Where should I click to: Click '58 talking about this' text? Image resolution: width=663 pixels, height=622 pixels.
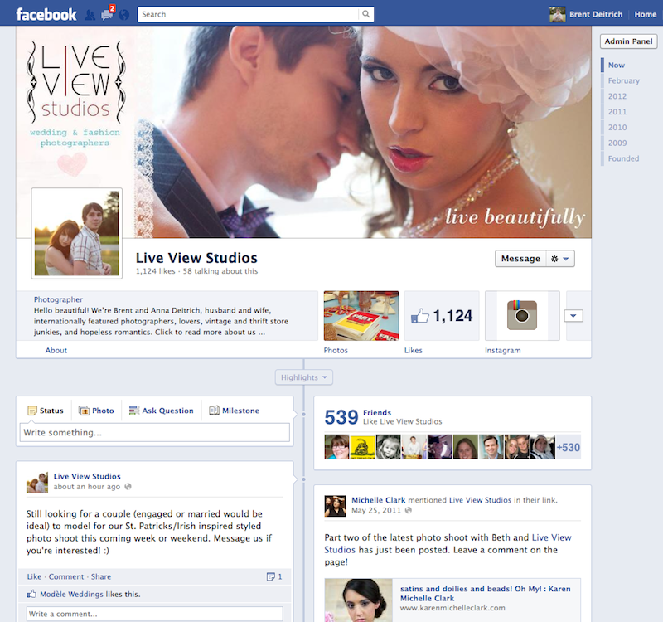220,271
